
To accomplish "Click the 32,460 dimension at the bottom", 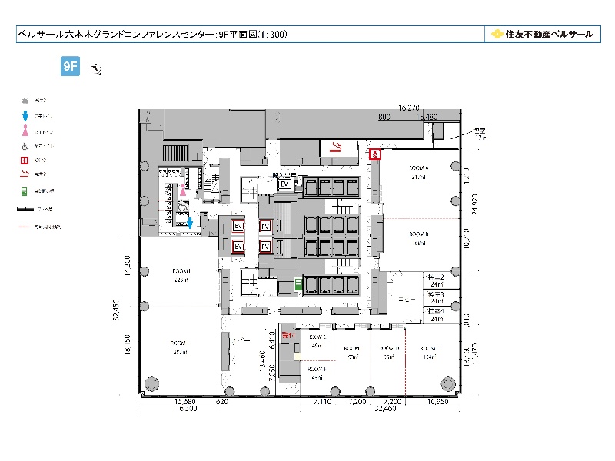I will coord(385,409).
